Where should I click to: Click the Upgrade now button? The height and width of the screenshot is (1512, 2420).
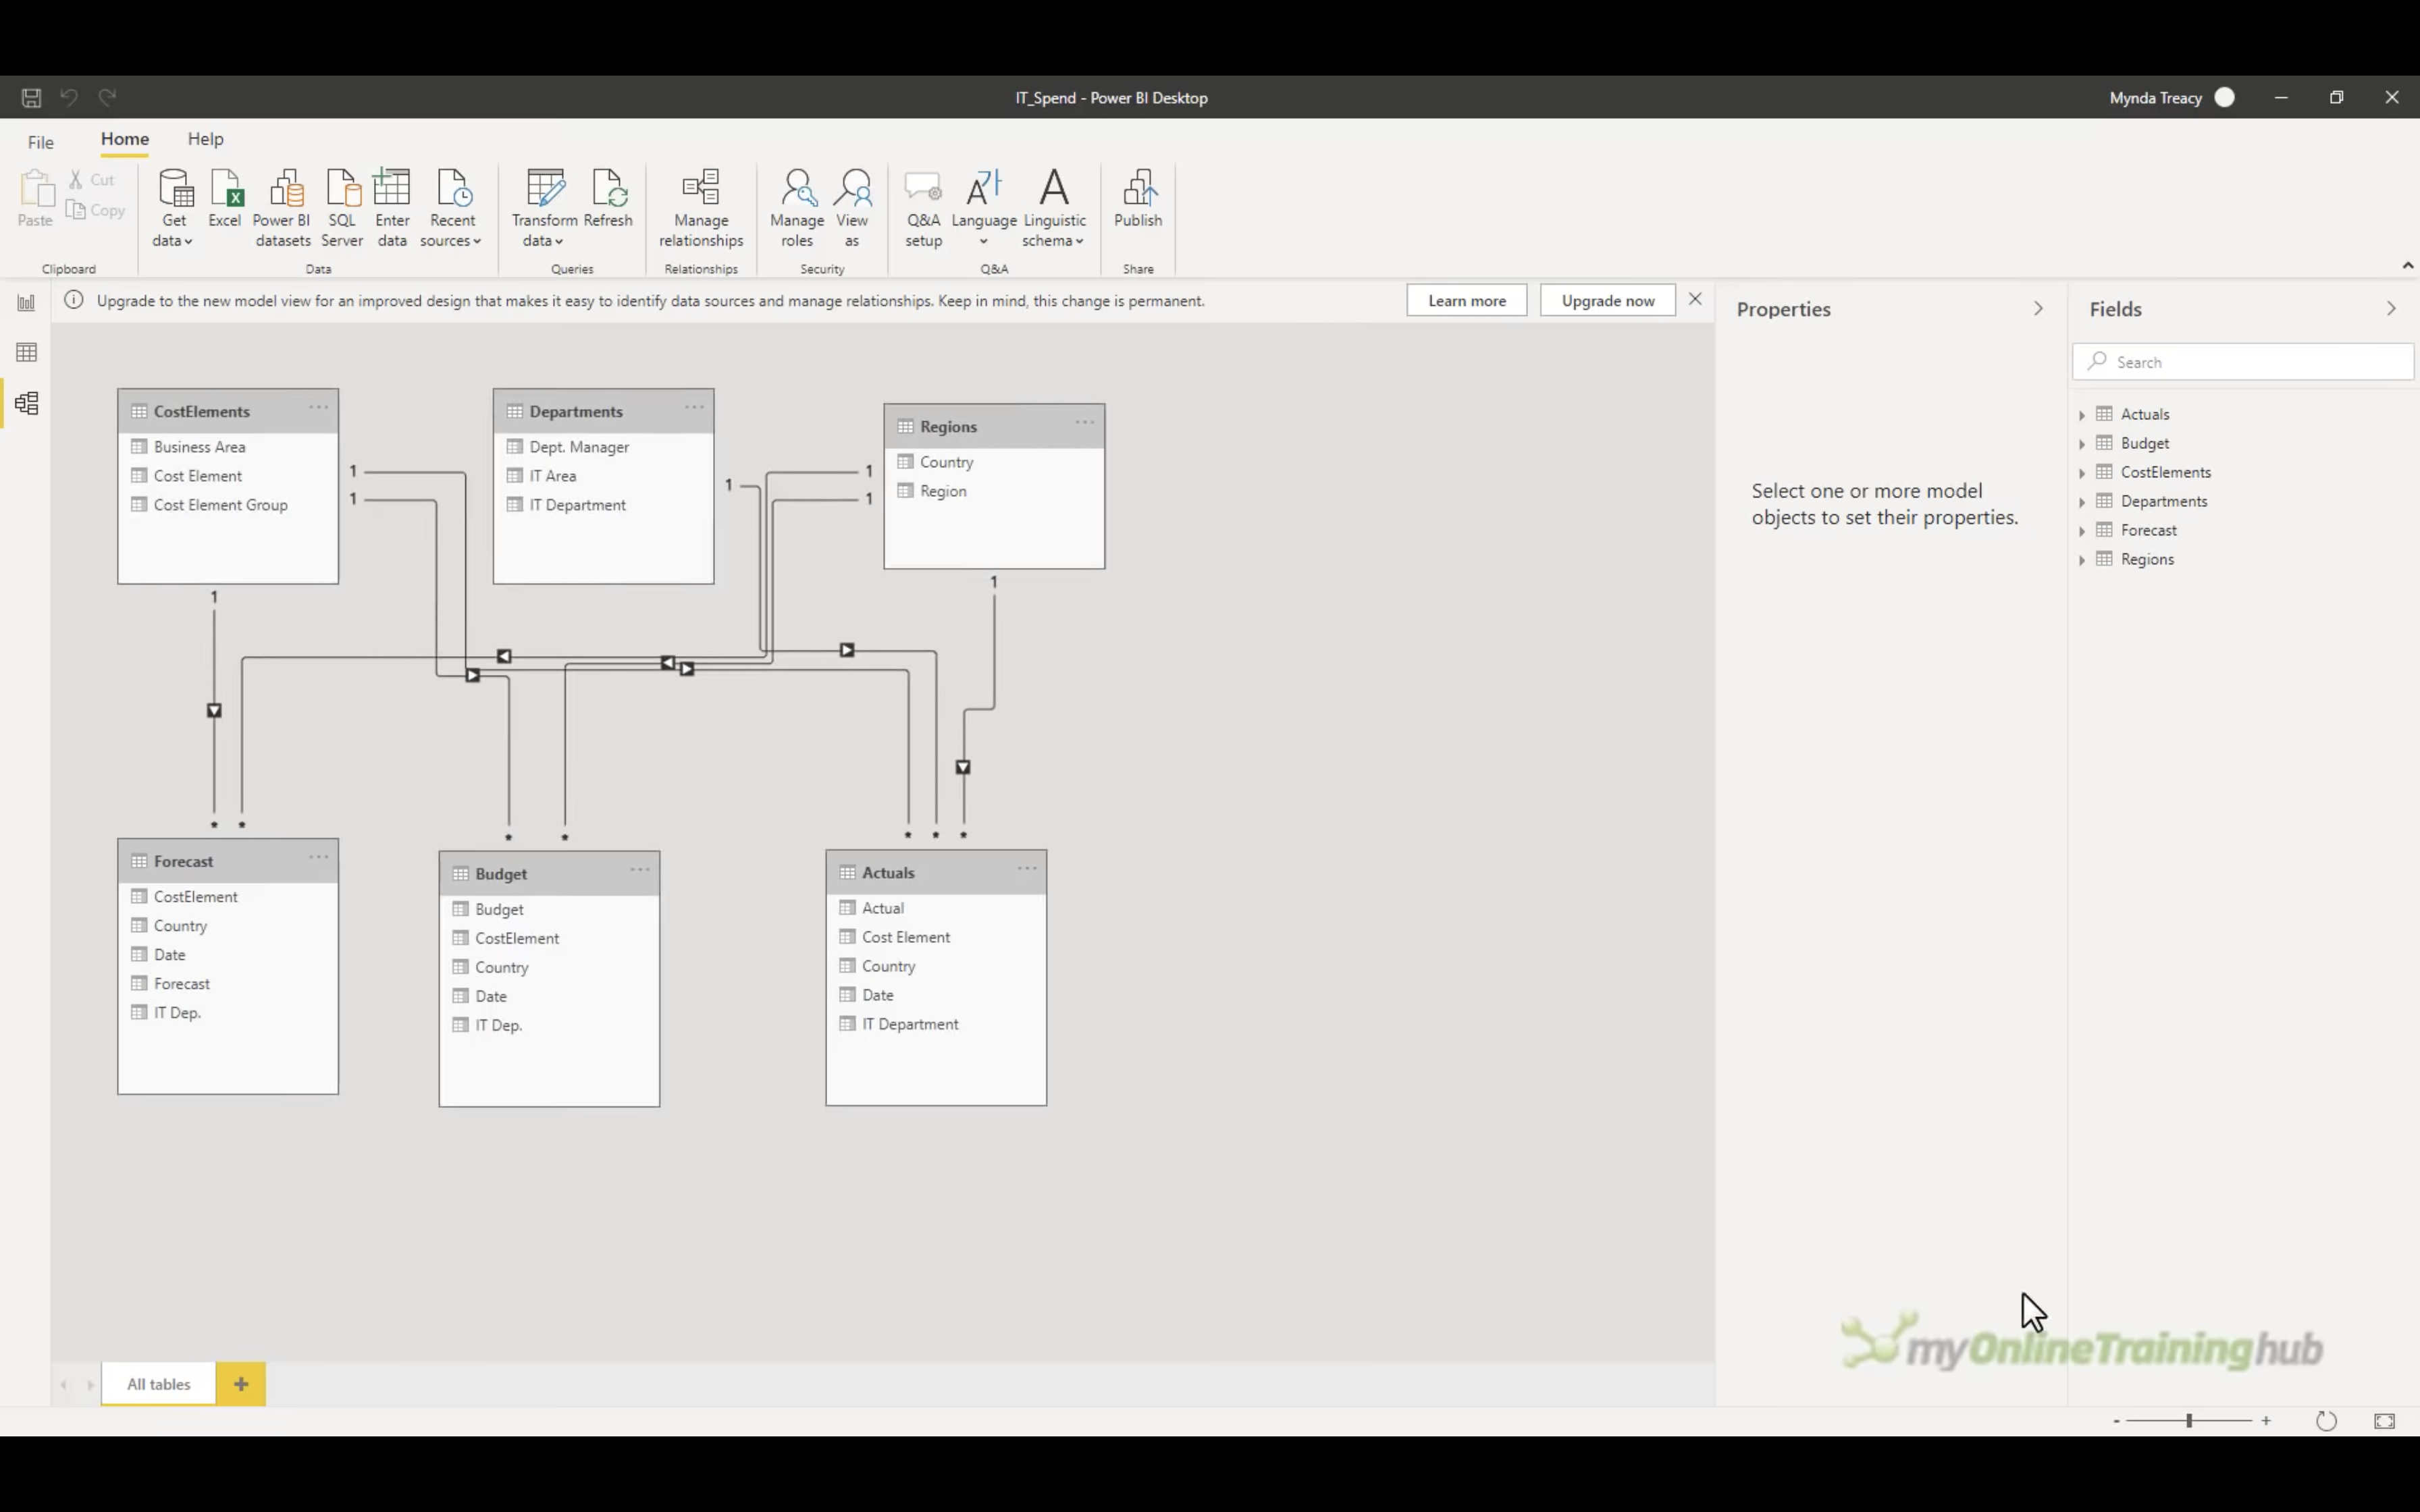pyautogui.click(x=1607, y=301)
